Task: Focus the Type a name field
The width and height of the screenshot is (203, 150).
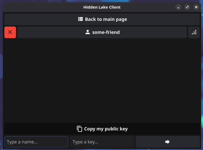Action: [36, 142]
